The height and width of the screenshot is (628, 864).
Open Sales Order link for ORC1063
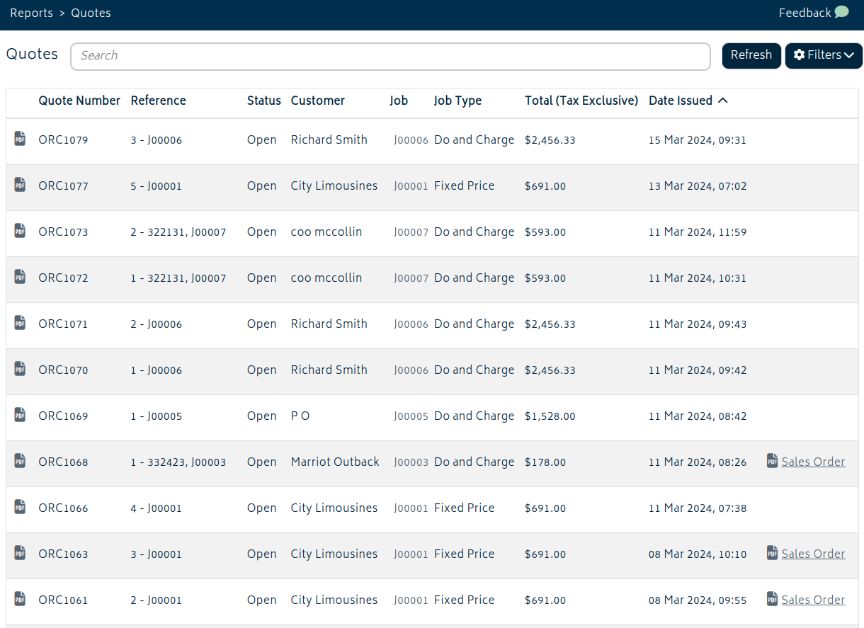tap(813, 554)
